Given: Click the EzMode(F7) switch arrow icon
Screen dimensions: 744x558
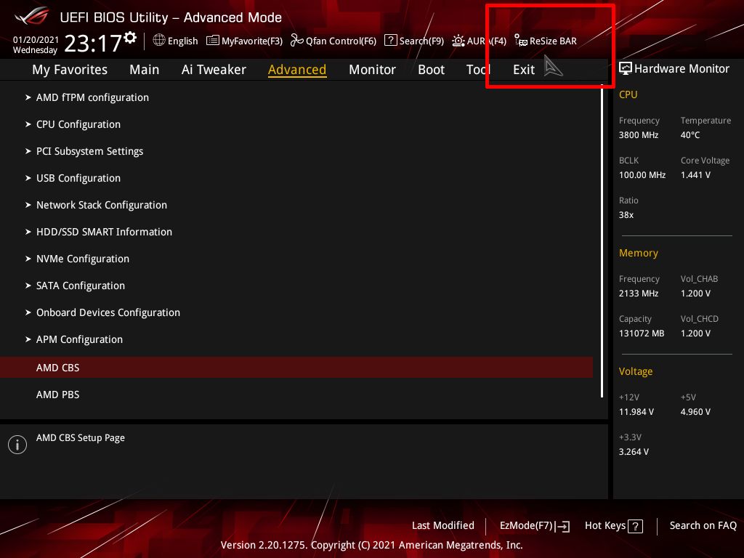Looking at the screenshot, I should pyautogui.click(x=563, y=526).
